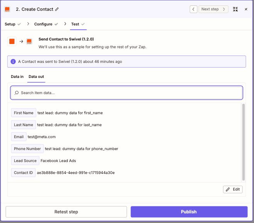Click the Publish button
The height and width of the screenshot is (223, 254).
189,212
